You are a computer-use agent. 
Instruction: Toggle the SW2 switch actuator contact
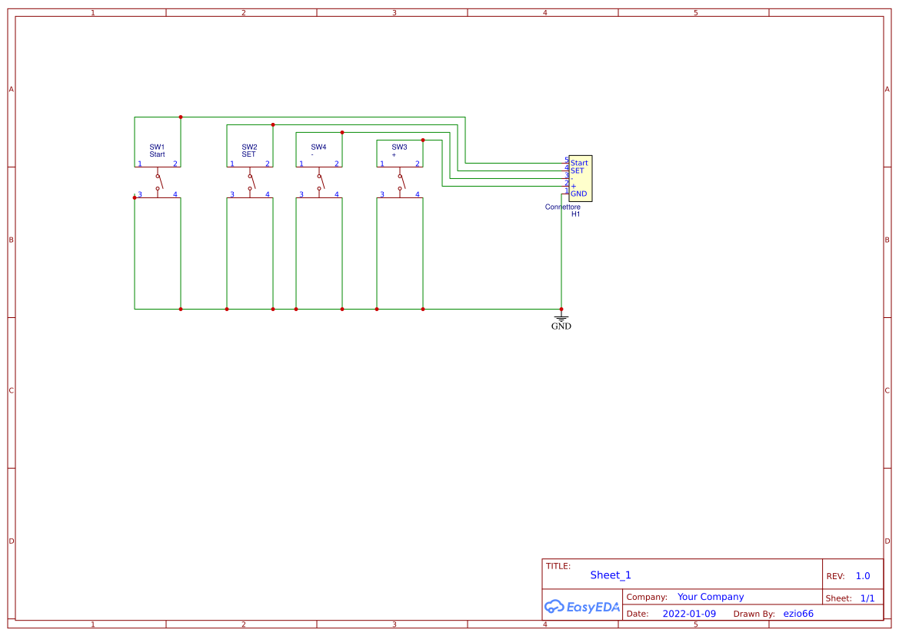click(x=252, y=182)
